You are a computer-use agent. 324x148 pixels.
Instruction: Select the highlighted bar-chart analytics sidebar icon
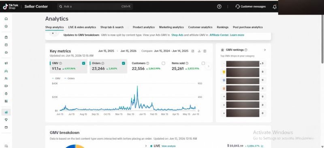(x=6, y=112)
